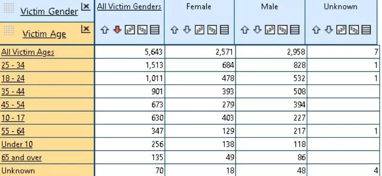Click the second numbered grid icon in All Victim Genders
Image resolution: width=382 pixels, height=176 pixels.
click(x=142, y=30)
